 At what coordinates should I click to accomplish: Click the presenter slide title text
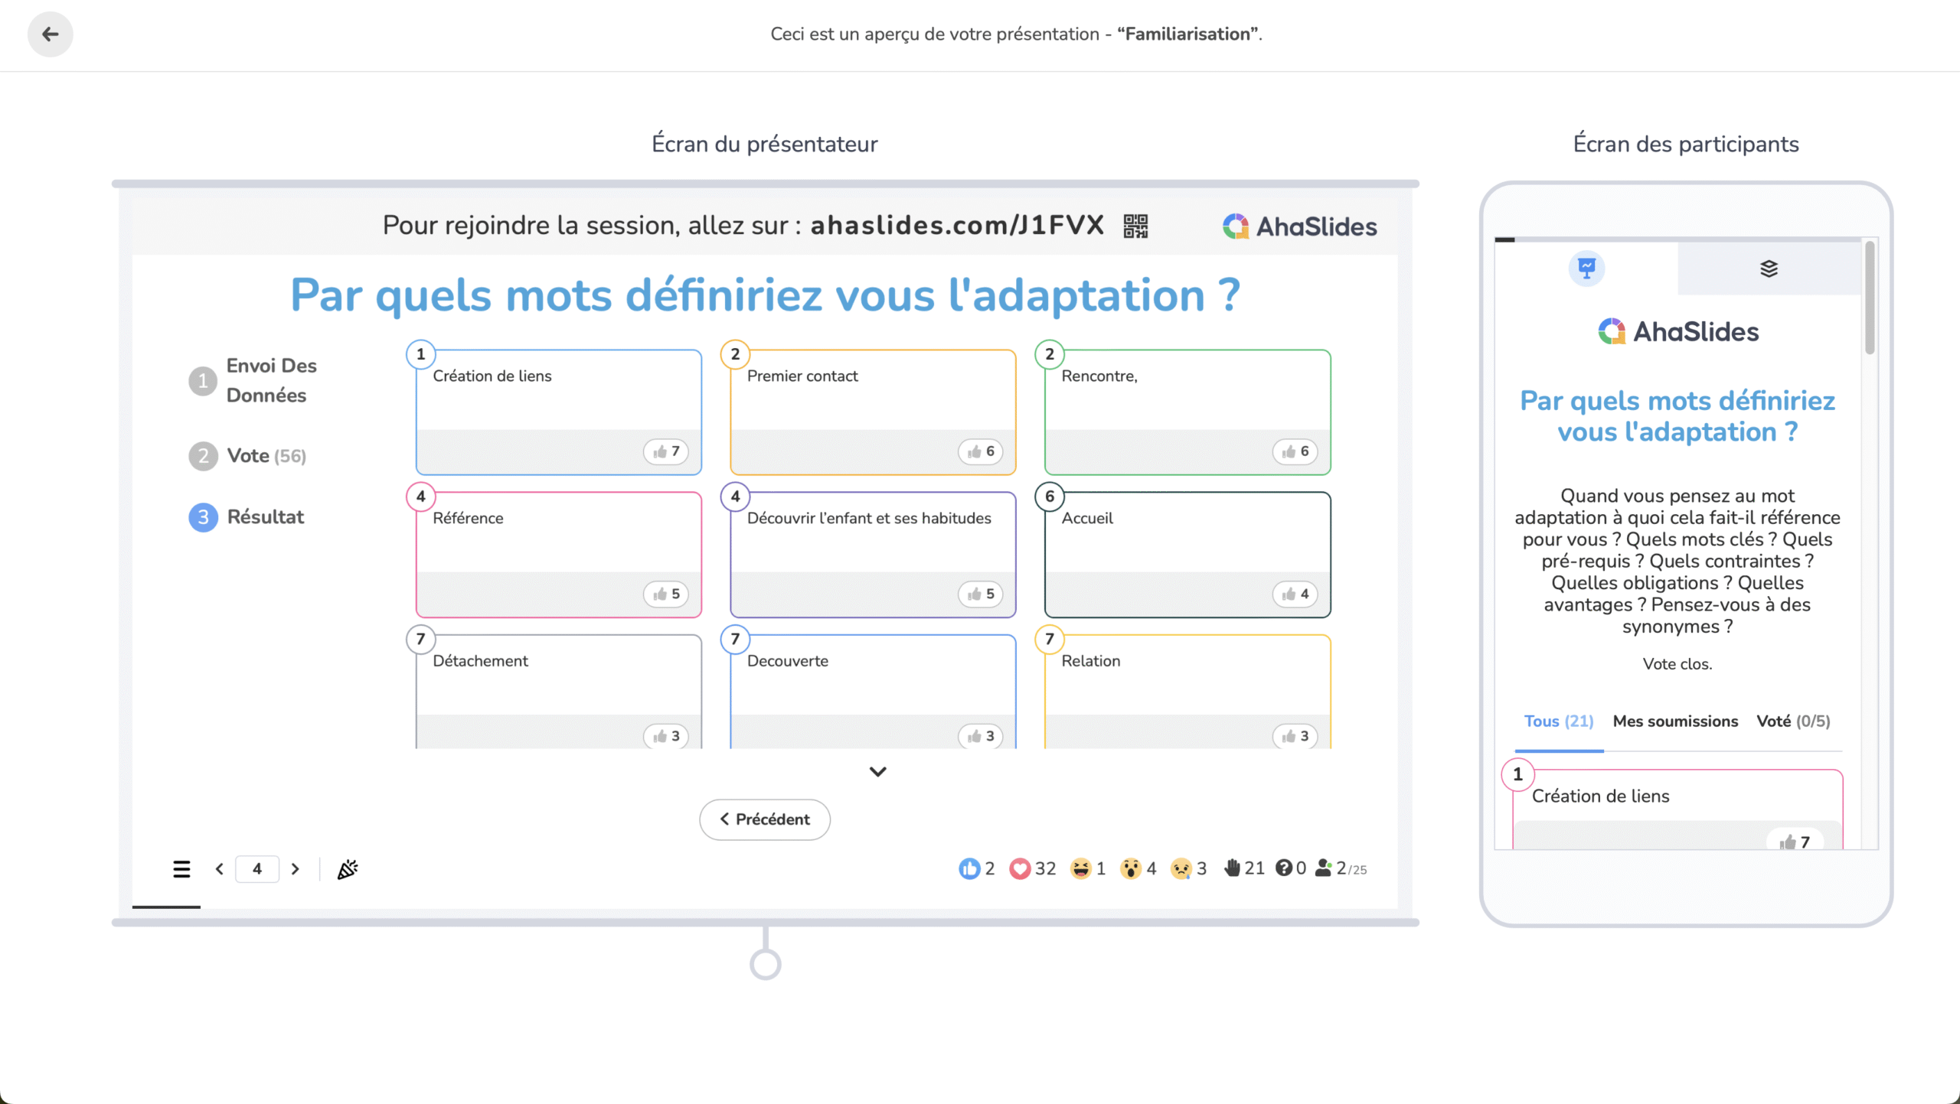[x=765, y=295]
